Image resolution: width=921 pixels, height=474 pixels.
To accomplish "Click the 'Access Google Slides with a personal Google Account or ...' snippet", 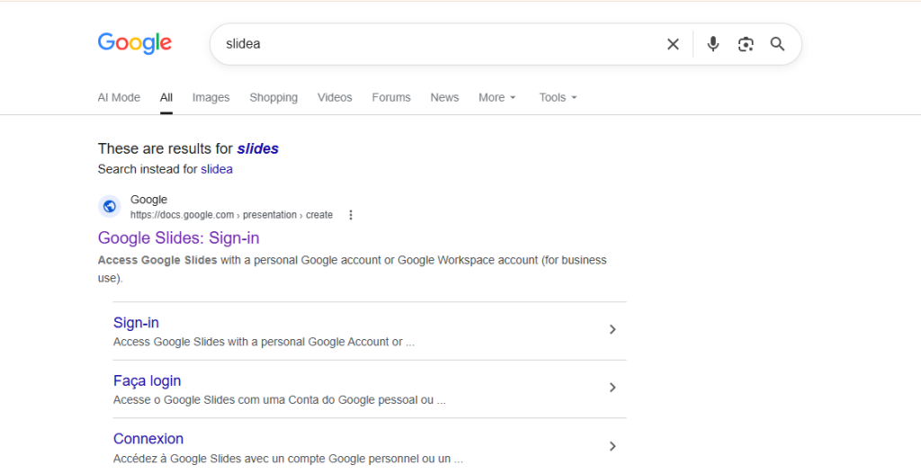I will tap(264, 342).
